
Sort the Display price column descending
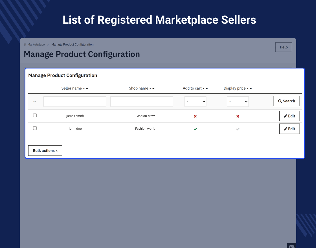click(x=248, y=88)
